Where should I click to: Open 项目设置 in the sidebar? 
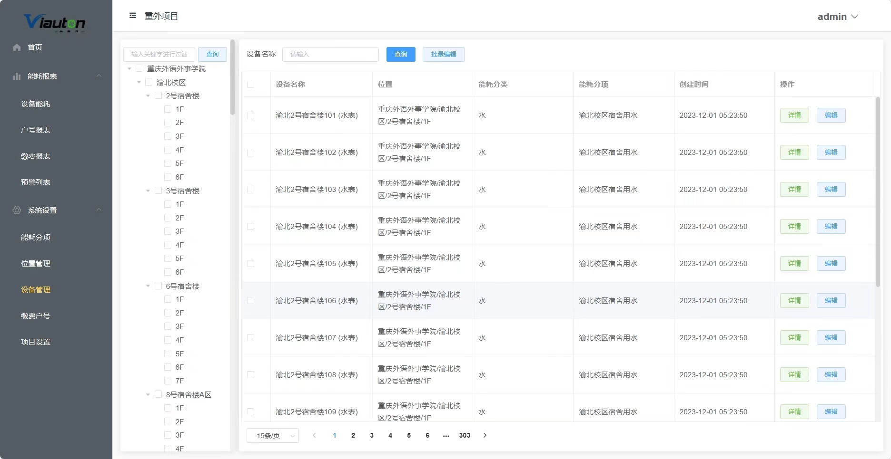tap(36, 342)
